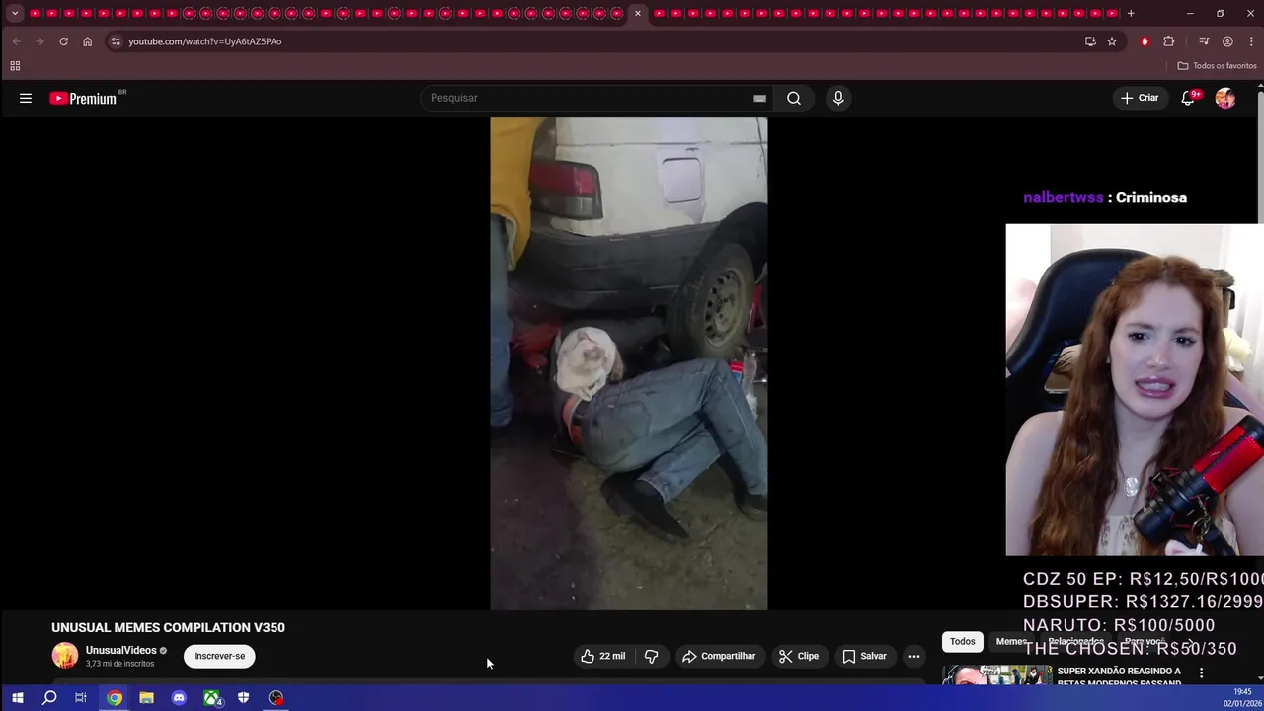This screenshot has height=711, width=1264.
Task: Select the Todos filter chip
Action: click(x=962, y=641)
